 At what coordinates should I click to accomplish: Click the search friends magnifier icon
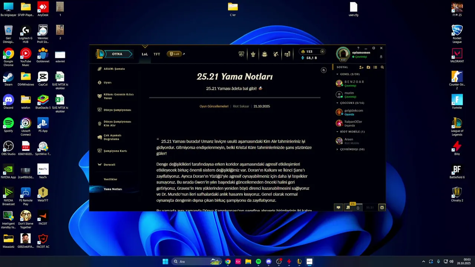(382, 67)
